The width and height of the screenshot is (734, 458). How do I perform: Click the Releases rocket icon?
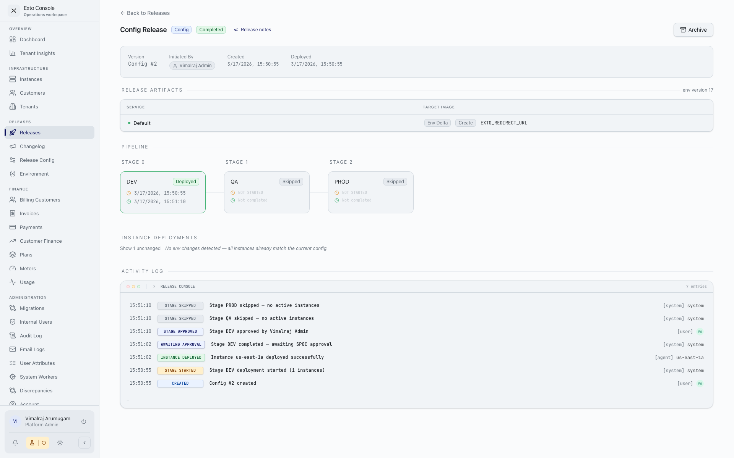(x=13, y=133)
